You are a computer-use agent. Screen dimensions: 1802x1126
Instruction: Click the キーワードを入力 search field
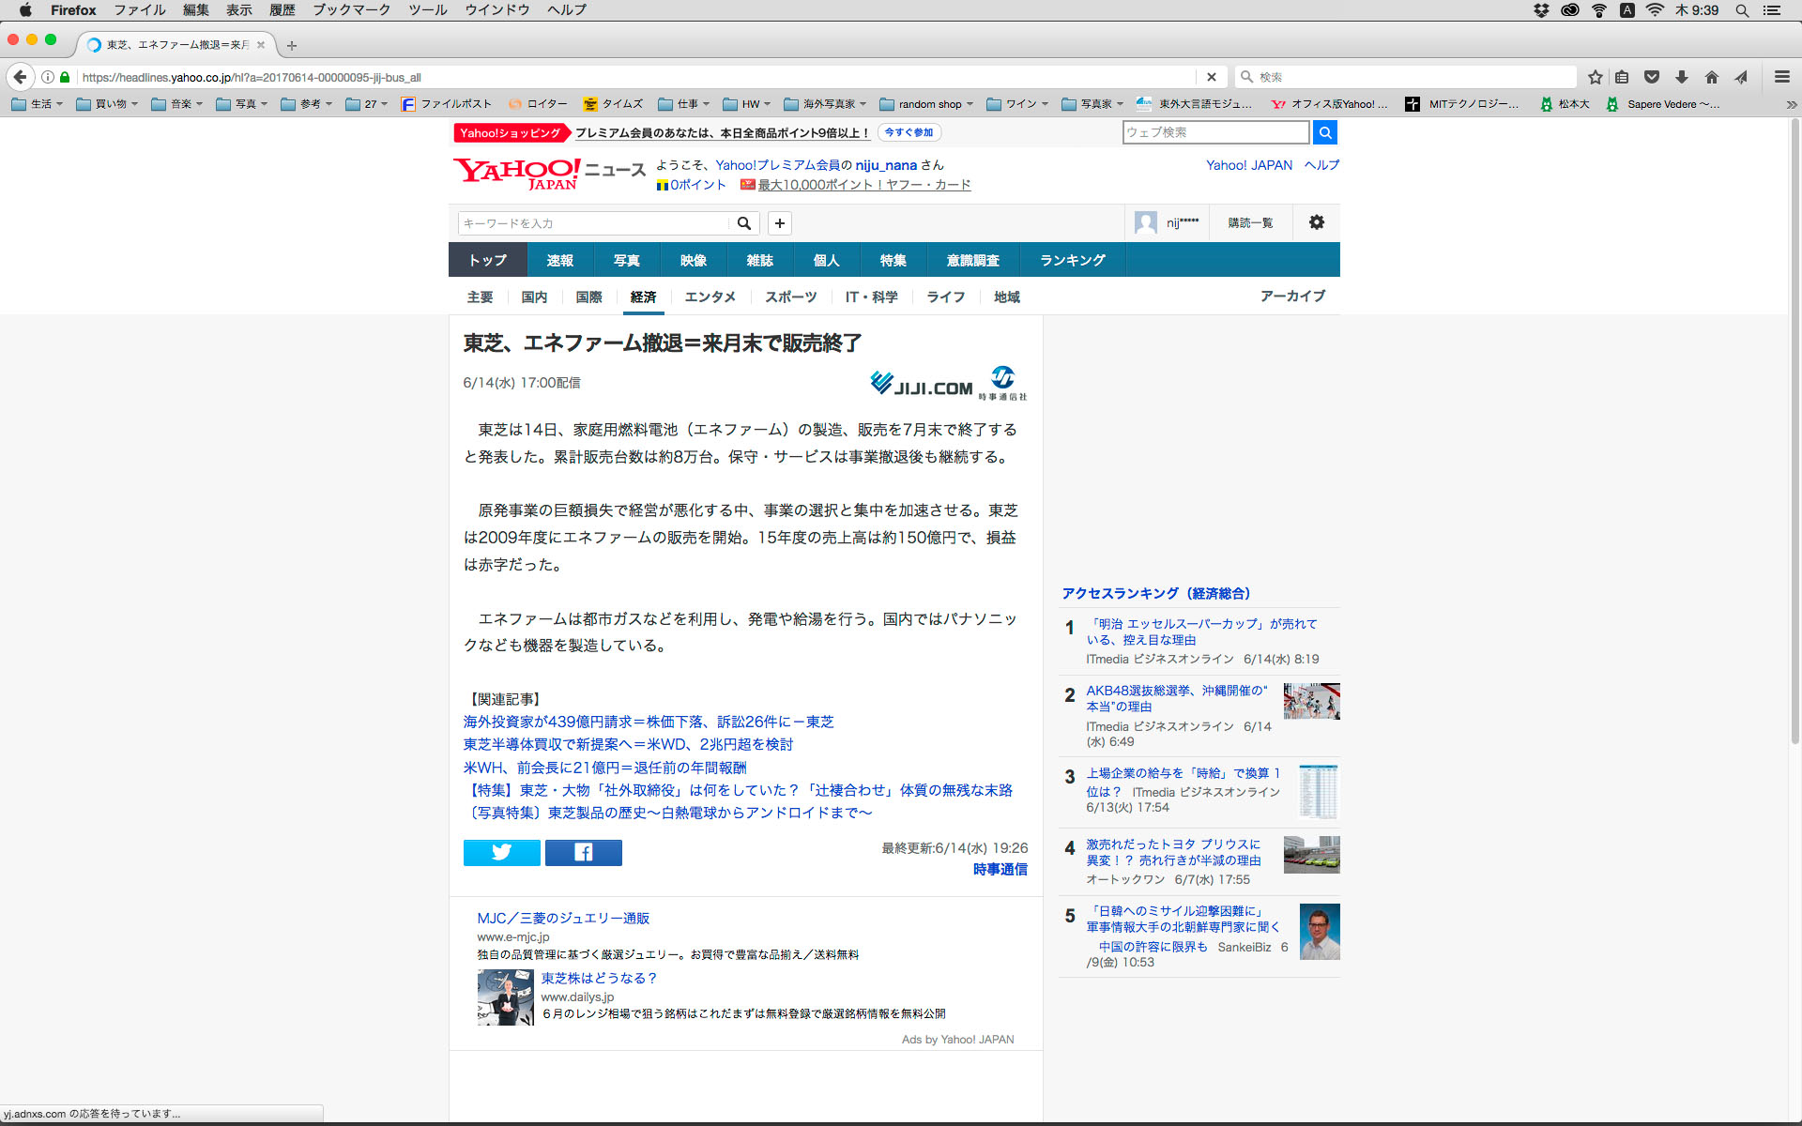pyautogui.click(x=593, y=223)
